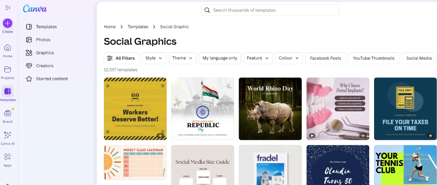Go to Templates breadcrumb link
The image size is (437, 185).
pos(138,27)
